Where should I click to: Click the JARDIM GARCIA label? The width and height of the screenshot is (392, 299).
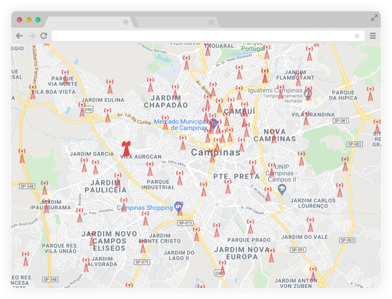pyautogui.click(x=92, y=154)
